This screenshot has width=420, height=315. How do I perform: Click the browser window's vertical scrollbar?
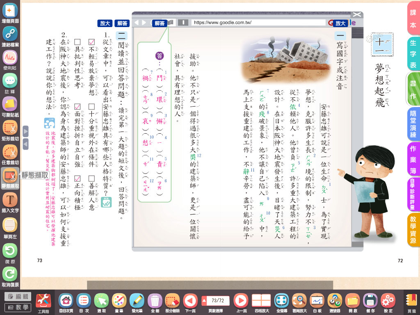pos(357,137)
